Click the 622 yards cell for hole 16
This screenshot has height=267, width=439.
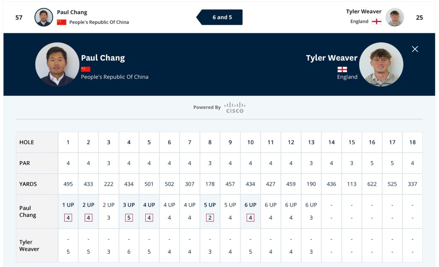[372, 184]
